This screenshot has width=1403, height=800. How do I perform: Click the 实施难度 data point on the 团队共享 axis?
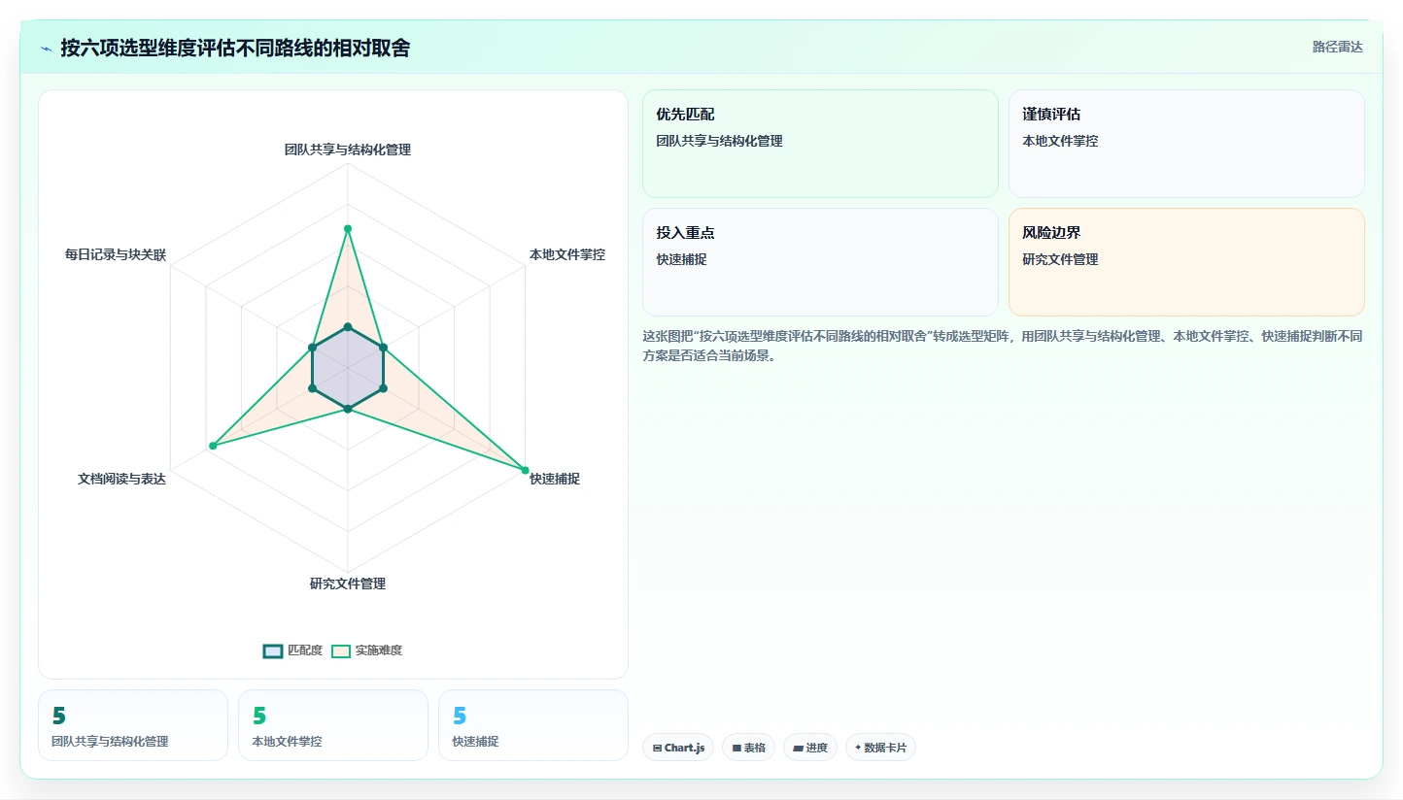pyautogui.click(x=348, y=229)
